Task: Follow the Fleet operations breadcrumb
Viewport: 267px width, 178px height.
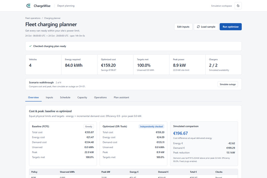Action: pos(33,18)
